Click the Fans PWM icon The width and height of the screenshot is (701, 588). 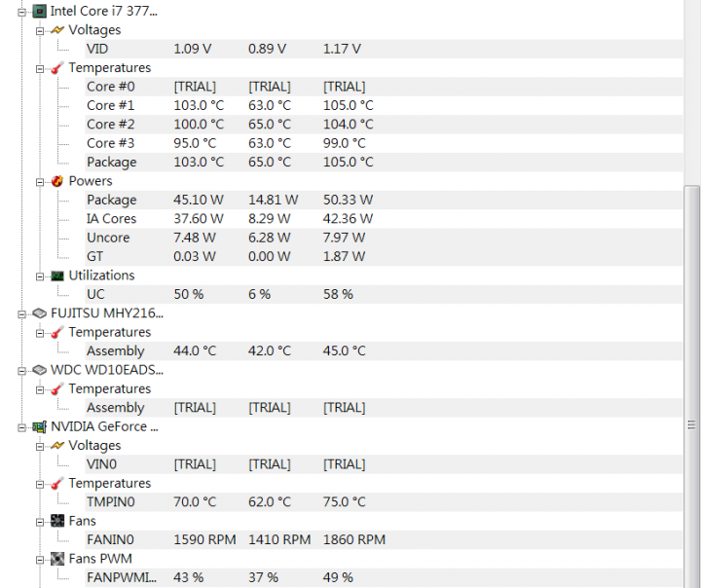coord(57,559)
